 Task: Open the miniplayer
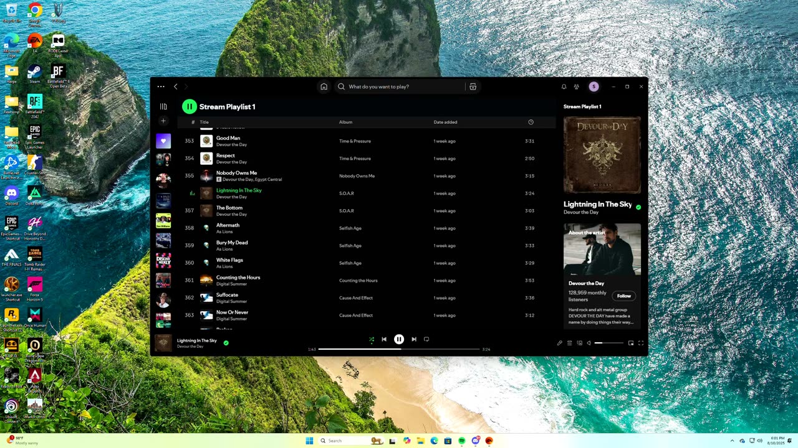(x=631, y=343)
